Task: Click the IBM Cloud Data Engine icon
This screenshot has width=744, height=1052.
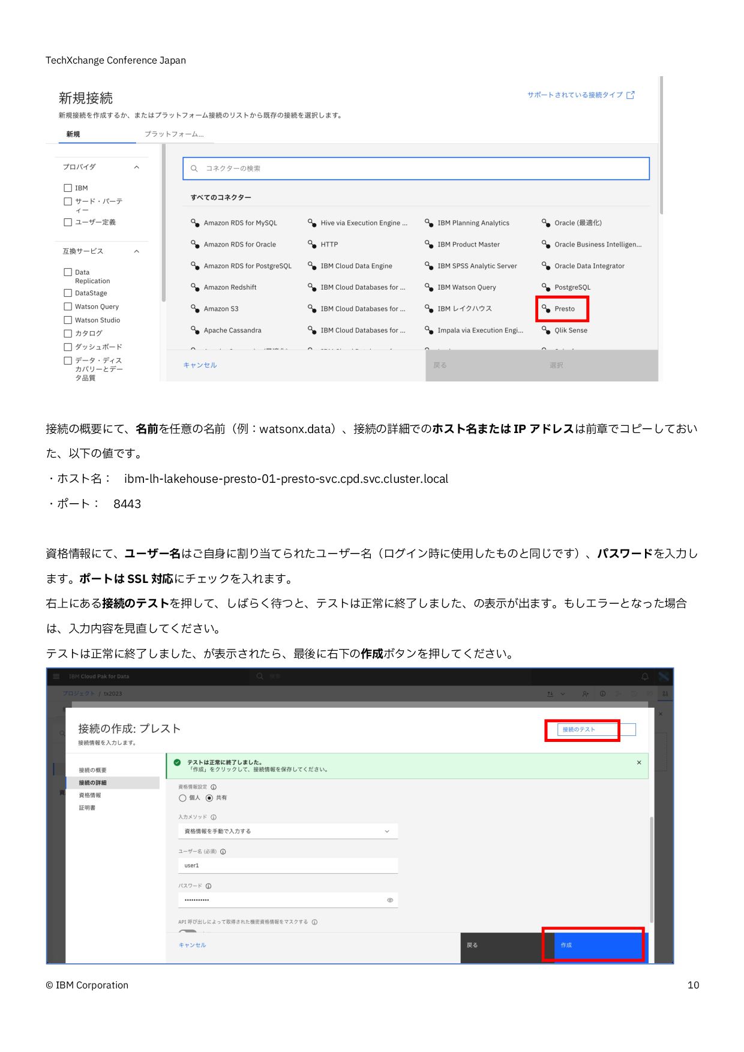Action: click(x=312, y=266)
